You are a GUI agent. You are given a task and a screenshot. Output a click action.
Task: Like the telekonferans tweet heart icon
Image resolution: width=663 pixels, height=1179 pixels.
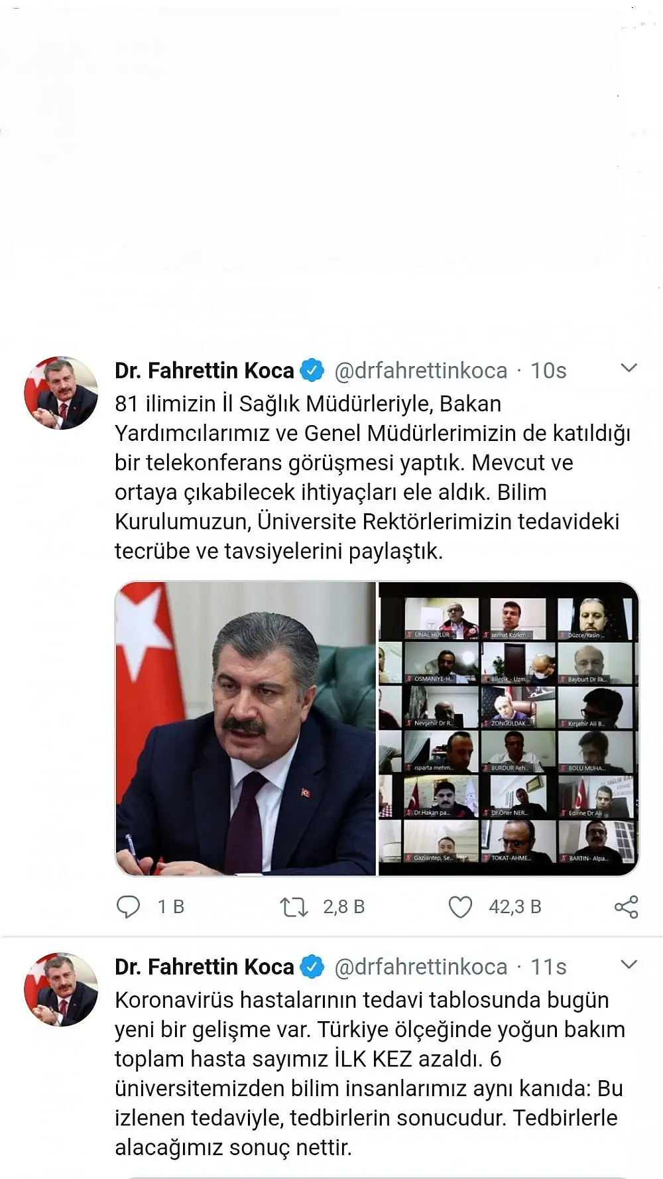click(460, 906)
